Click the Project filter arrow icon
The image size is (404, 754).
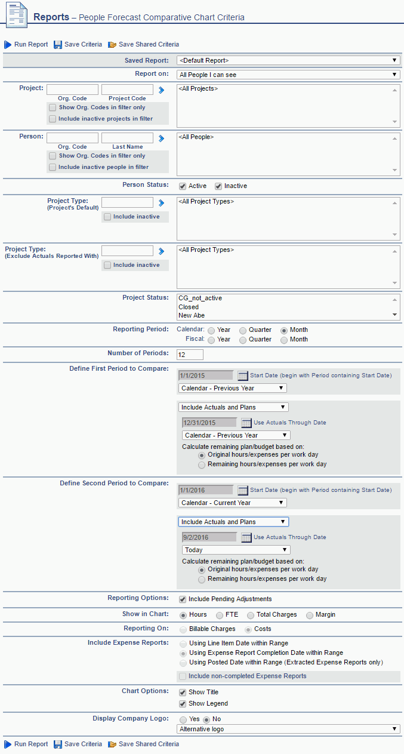[x=161, y=90]
